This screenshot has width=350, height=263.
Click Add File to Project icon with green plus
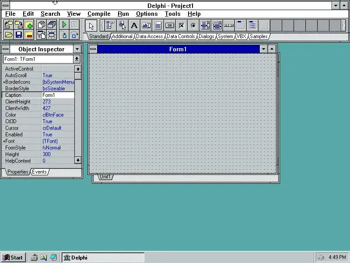point(29,25)
